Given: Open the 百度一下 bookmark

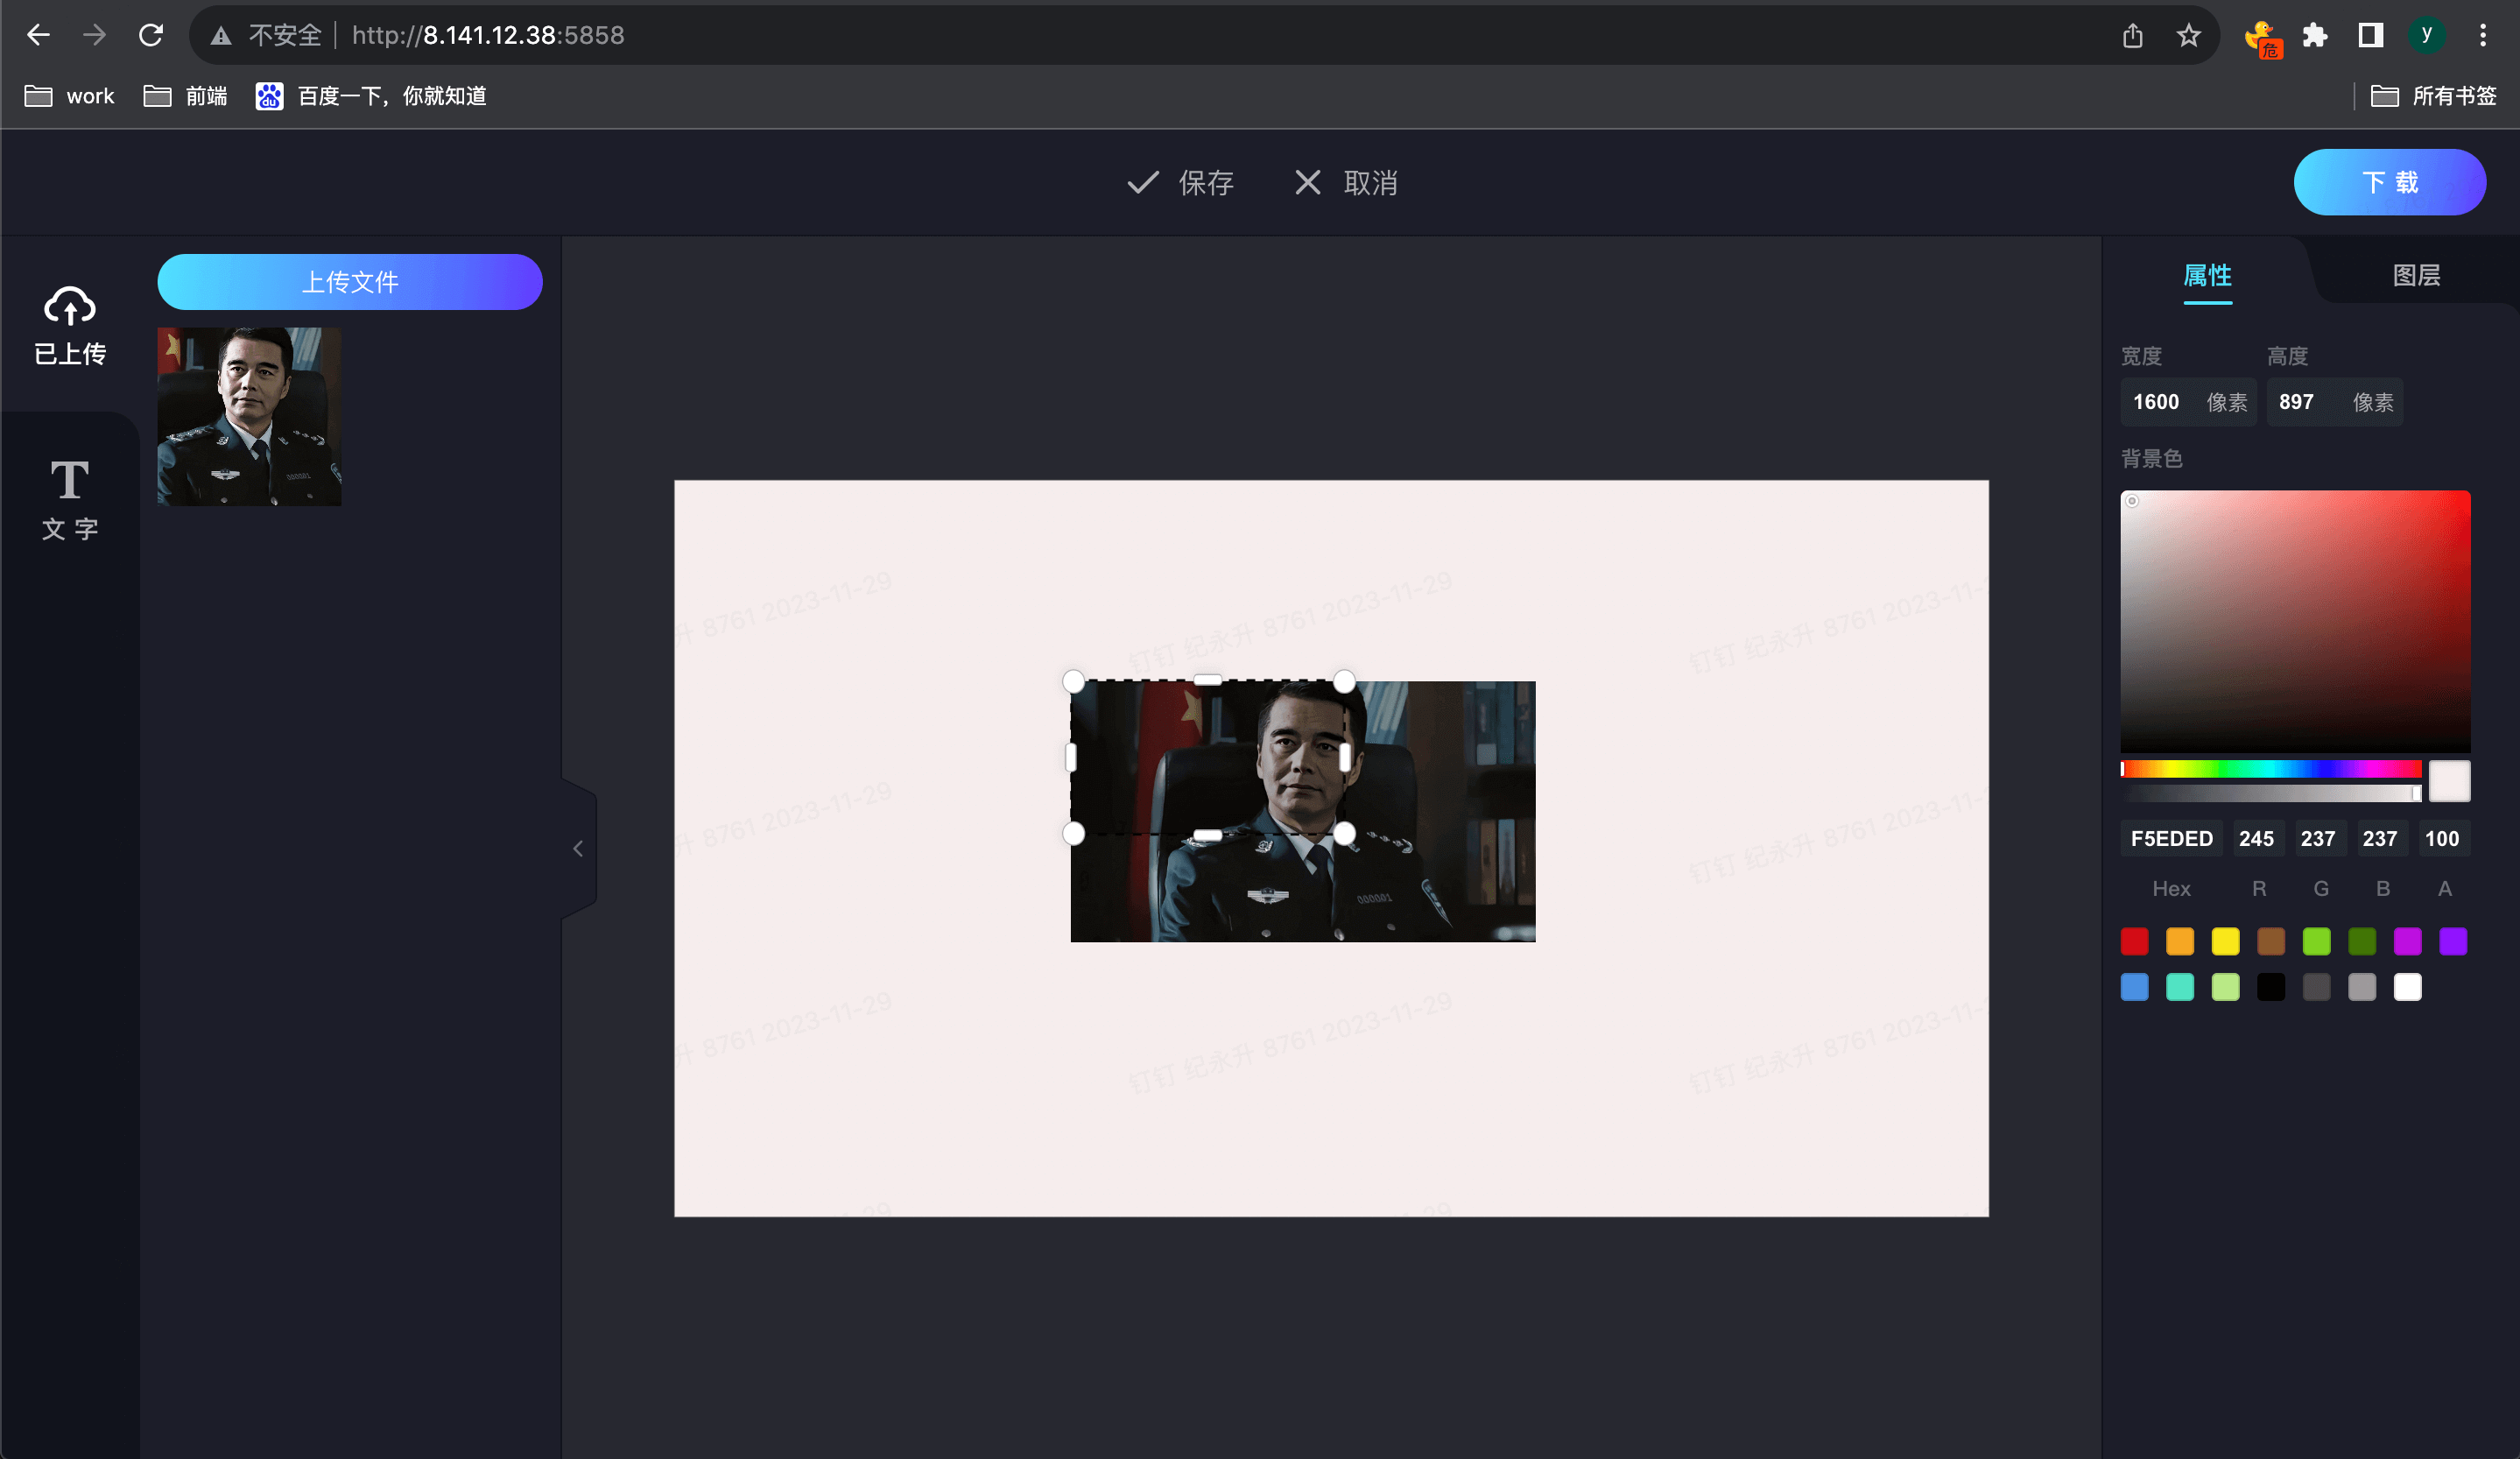Looking at the screenshot, I should pyautogui.click(x=371, y=96).
